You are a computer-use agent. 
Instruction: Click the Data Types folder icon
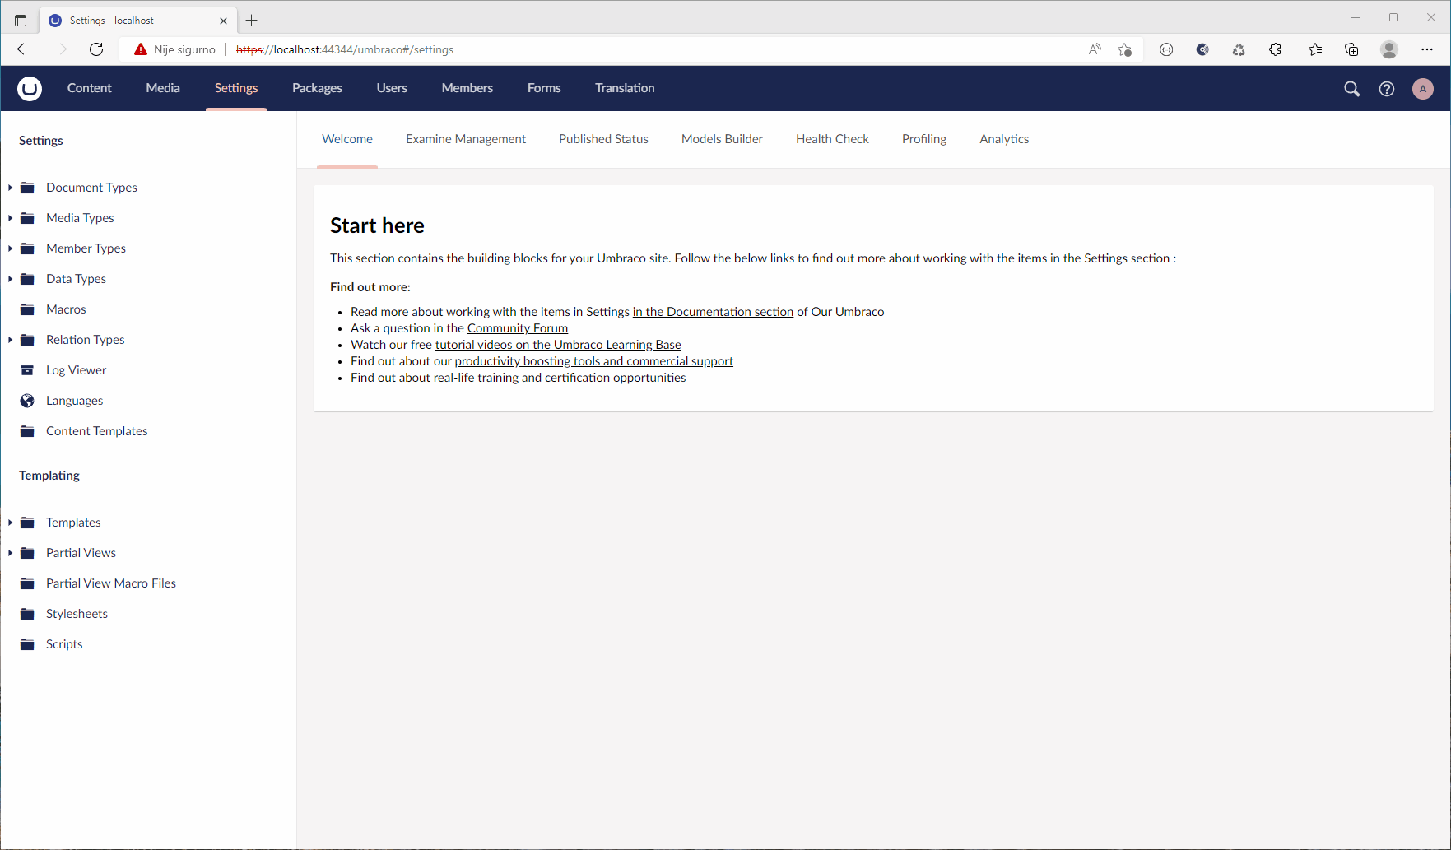pyautogui.click(x=28, y=279)
